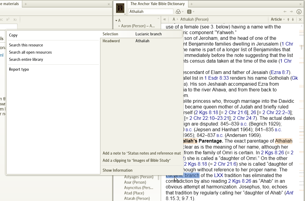Screen dimensions: 305x201
Task: Open the resource information icon
Action: pos(299,12)
